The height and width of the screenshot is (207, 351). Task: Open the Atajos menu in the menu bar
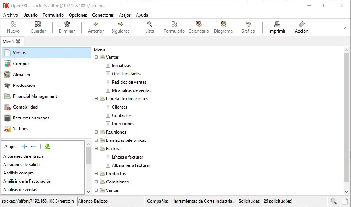(125, 15)
